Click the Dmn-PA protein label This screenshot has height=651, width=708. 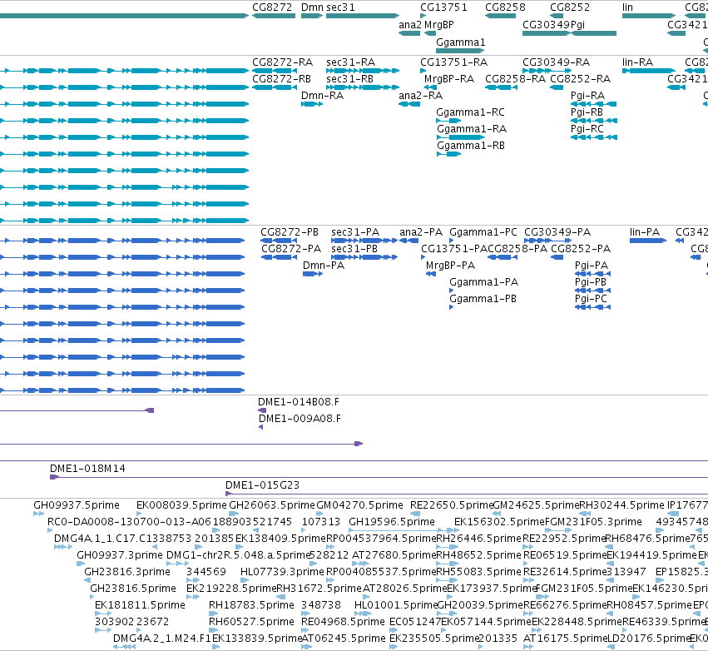click(324, 266)
